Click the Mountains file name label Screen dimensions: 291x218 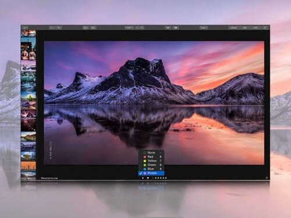(49, 178)
